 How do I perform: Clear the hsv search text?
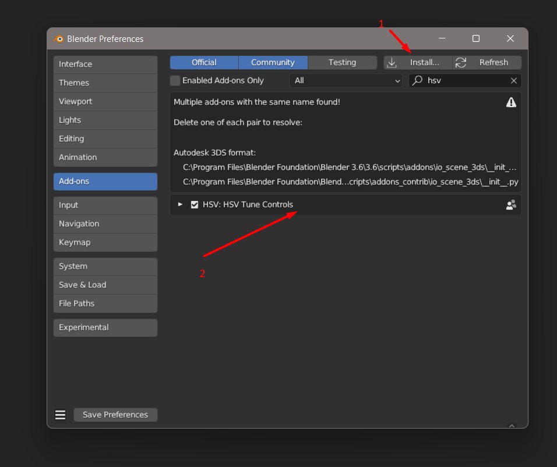[514, 80]
